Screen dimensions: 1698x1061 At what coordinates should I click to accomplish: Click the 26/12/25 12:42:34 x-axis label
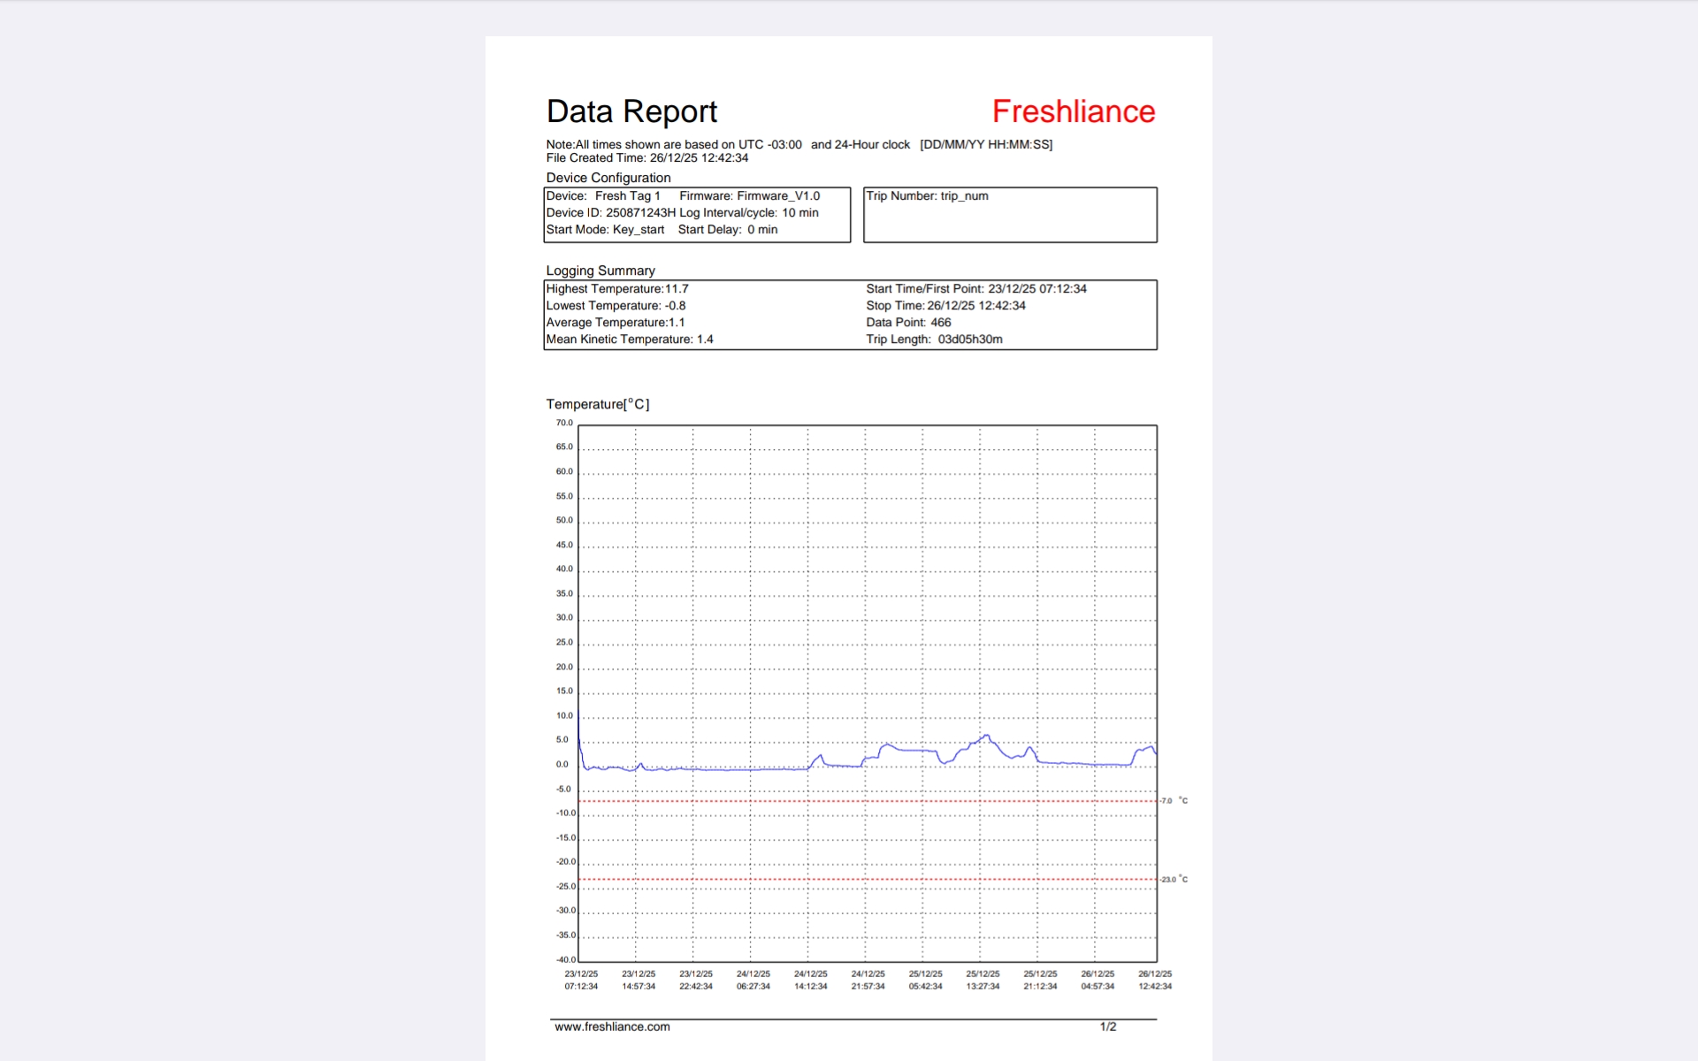(1154, 980)
